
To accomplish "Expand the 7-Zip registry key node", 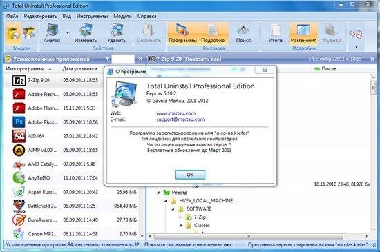I will point(180,217).
